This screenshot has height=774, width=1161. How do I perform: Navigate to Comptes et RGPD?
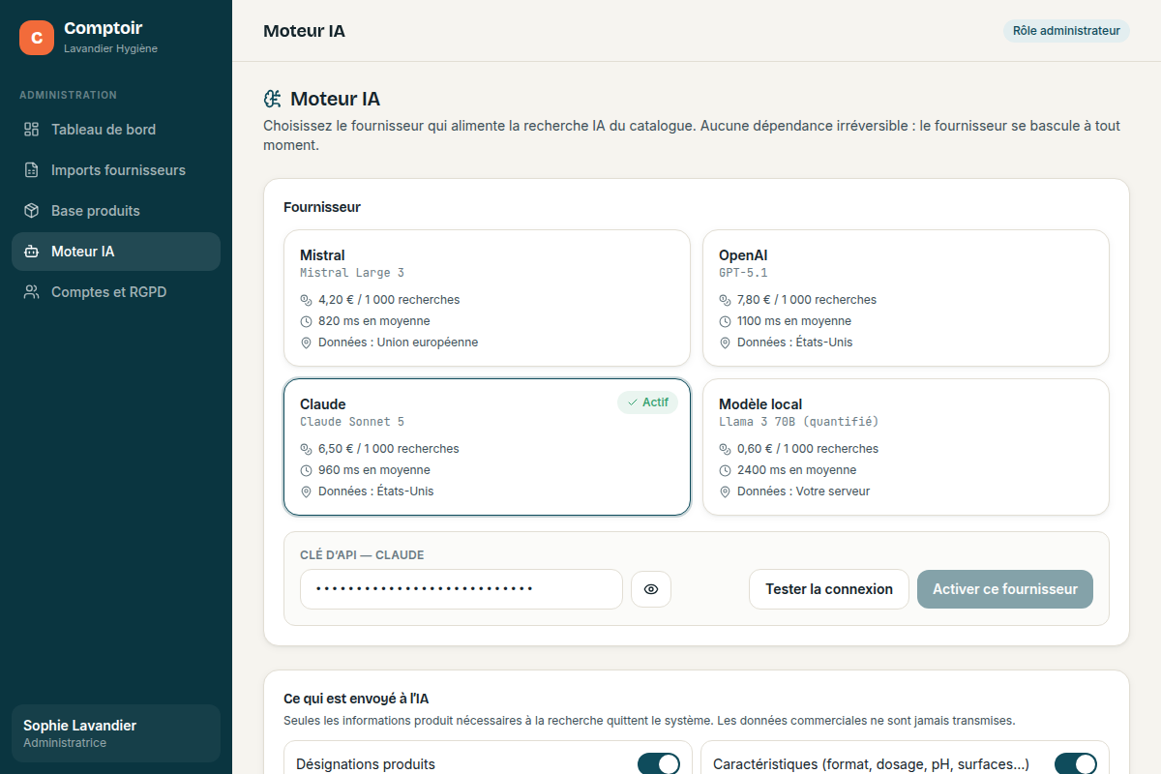click(116, 292)
